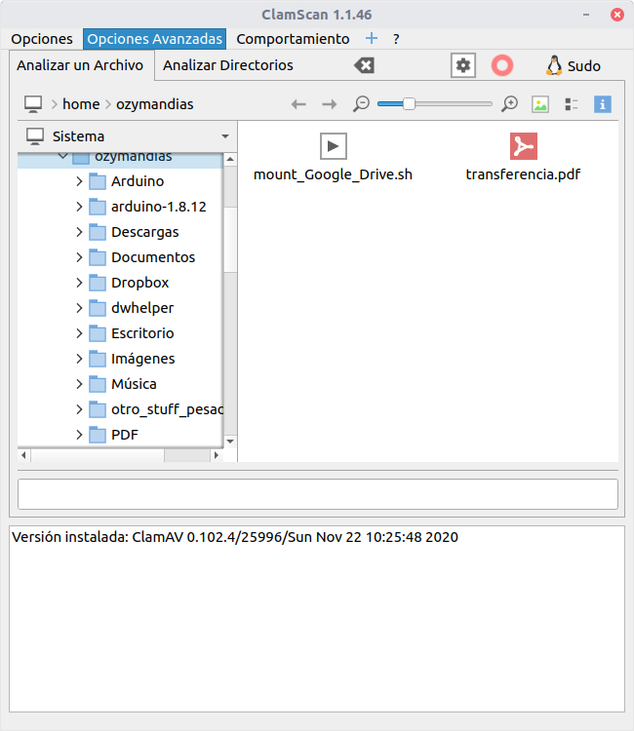Expand the Imágenes folder
The height and width of the screenshot is (731, 634).
pos(79,359)
